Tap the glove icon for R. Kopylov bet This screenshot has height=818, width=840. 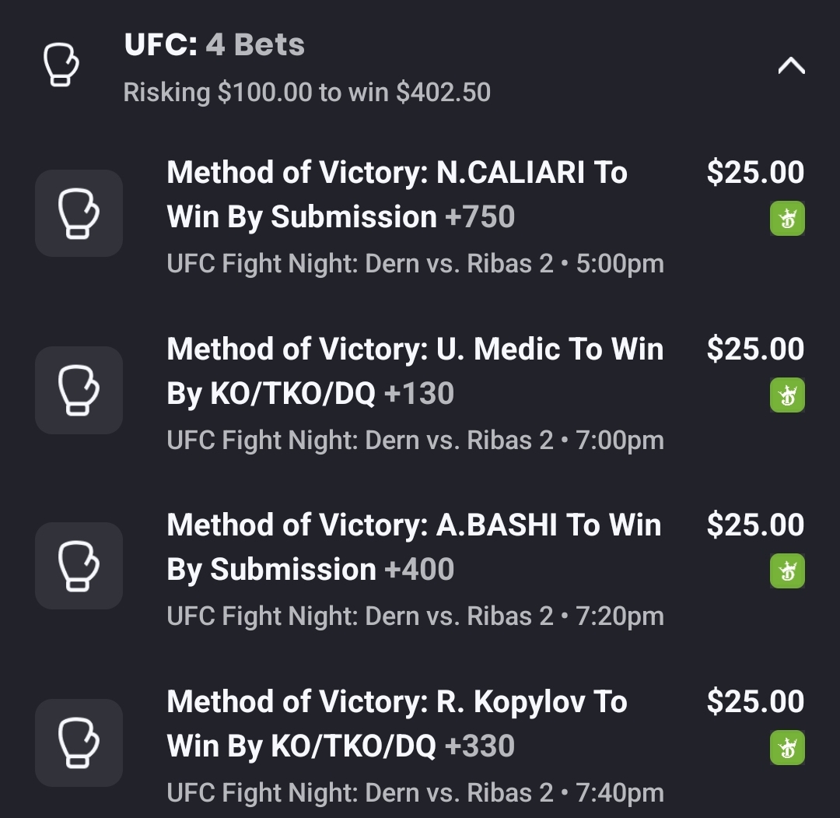tap(79, 743)
